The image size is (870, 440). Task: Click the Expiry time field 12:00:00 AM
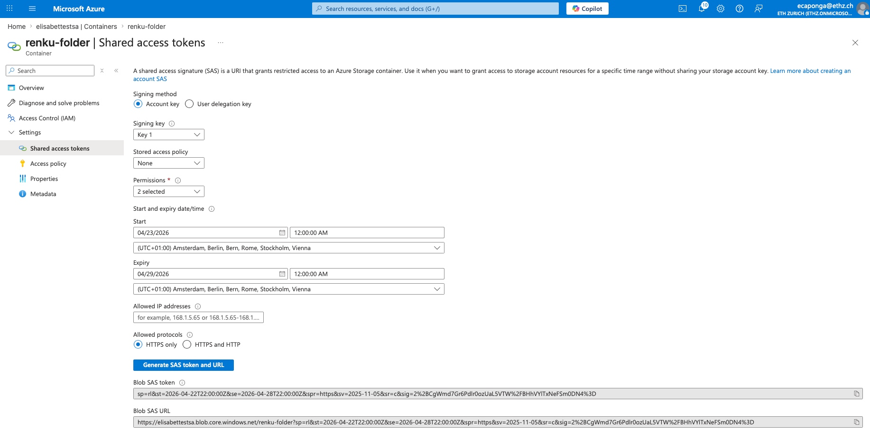pyautogui.click(x=367, y=274)
